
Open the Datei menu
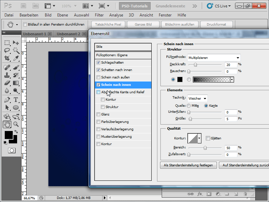[9, 15]
